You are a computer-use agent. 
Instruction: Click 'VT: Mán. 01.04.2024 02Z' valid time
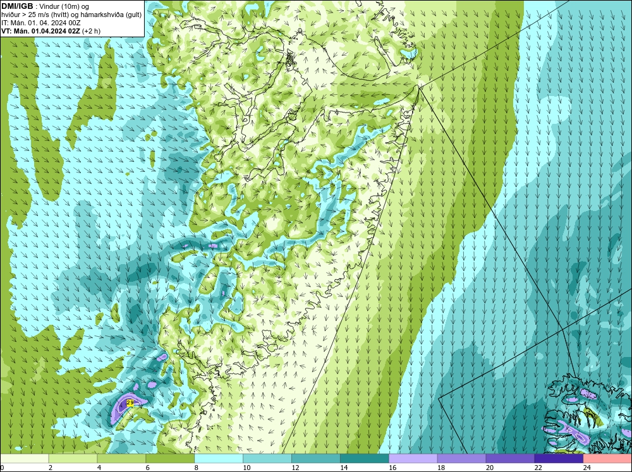[40, 31]
